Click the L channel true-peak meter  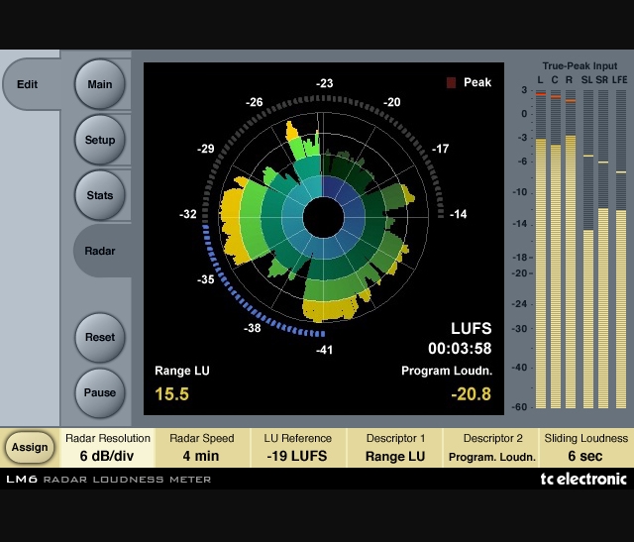[x=541, y=249]
